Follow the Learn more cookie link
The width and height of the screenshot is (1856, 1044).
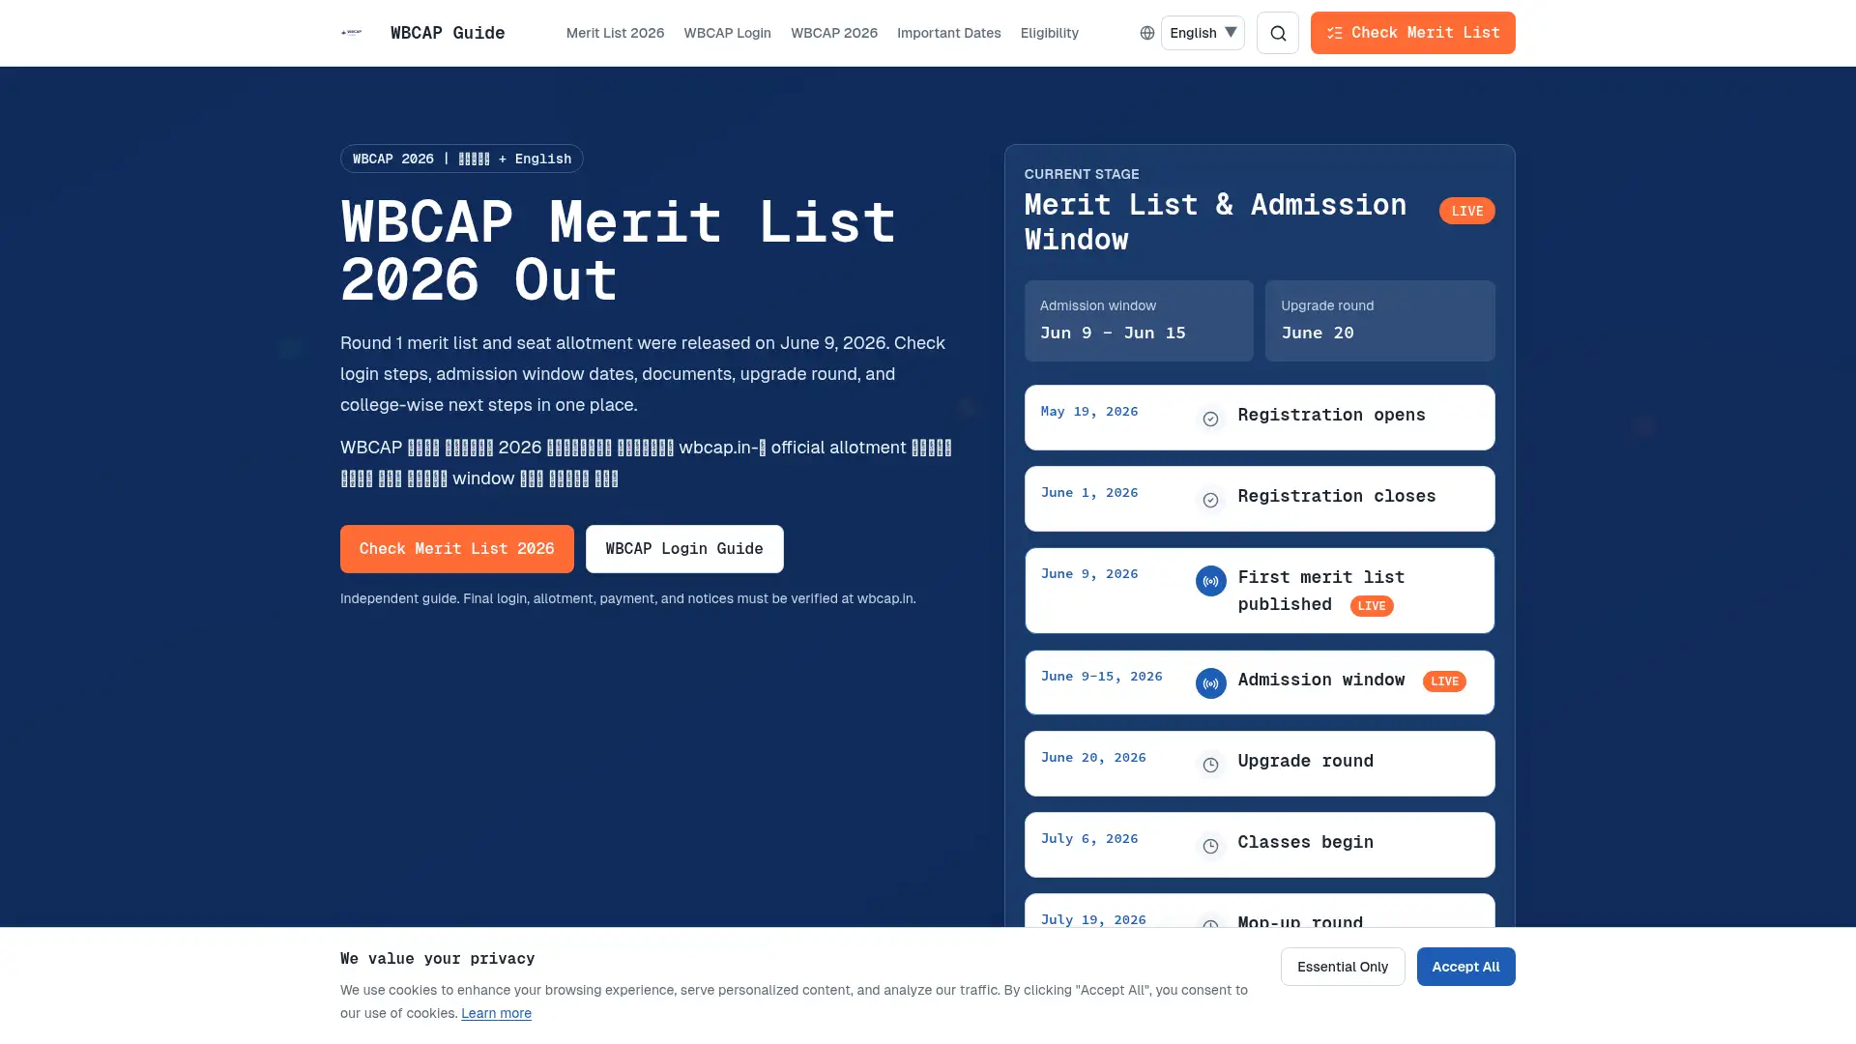[x=496, y=1013]
